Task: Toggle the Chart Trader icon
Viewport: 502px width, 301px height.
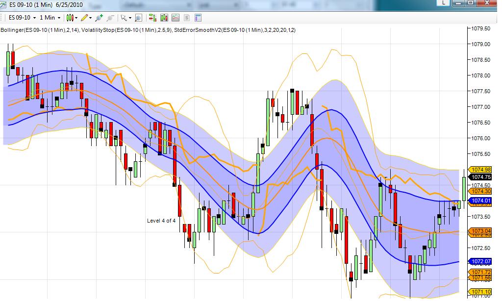Action: 153,18
